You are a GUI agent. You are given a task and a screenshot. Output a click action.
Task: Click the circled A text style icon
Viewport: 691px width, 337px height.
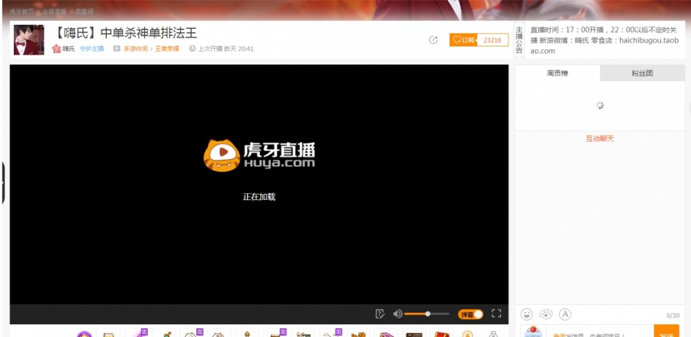(565, 314)
